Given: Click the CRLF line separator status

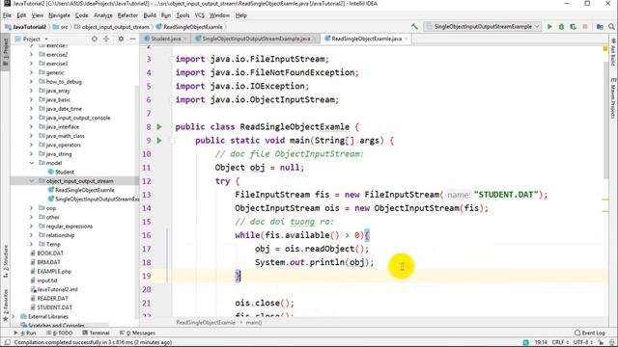Looking at the screenshot, I should click(x=560, y=342).
